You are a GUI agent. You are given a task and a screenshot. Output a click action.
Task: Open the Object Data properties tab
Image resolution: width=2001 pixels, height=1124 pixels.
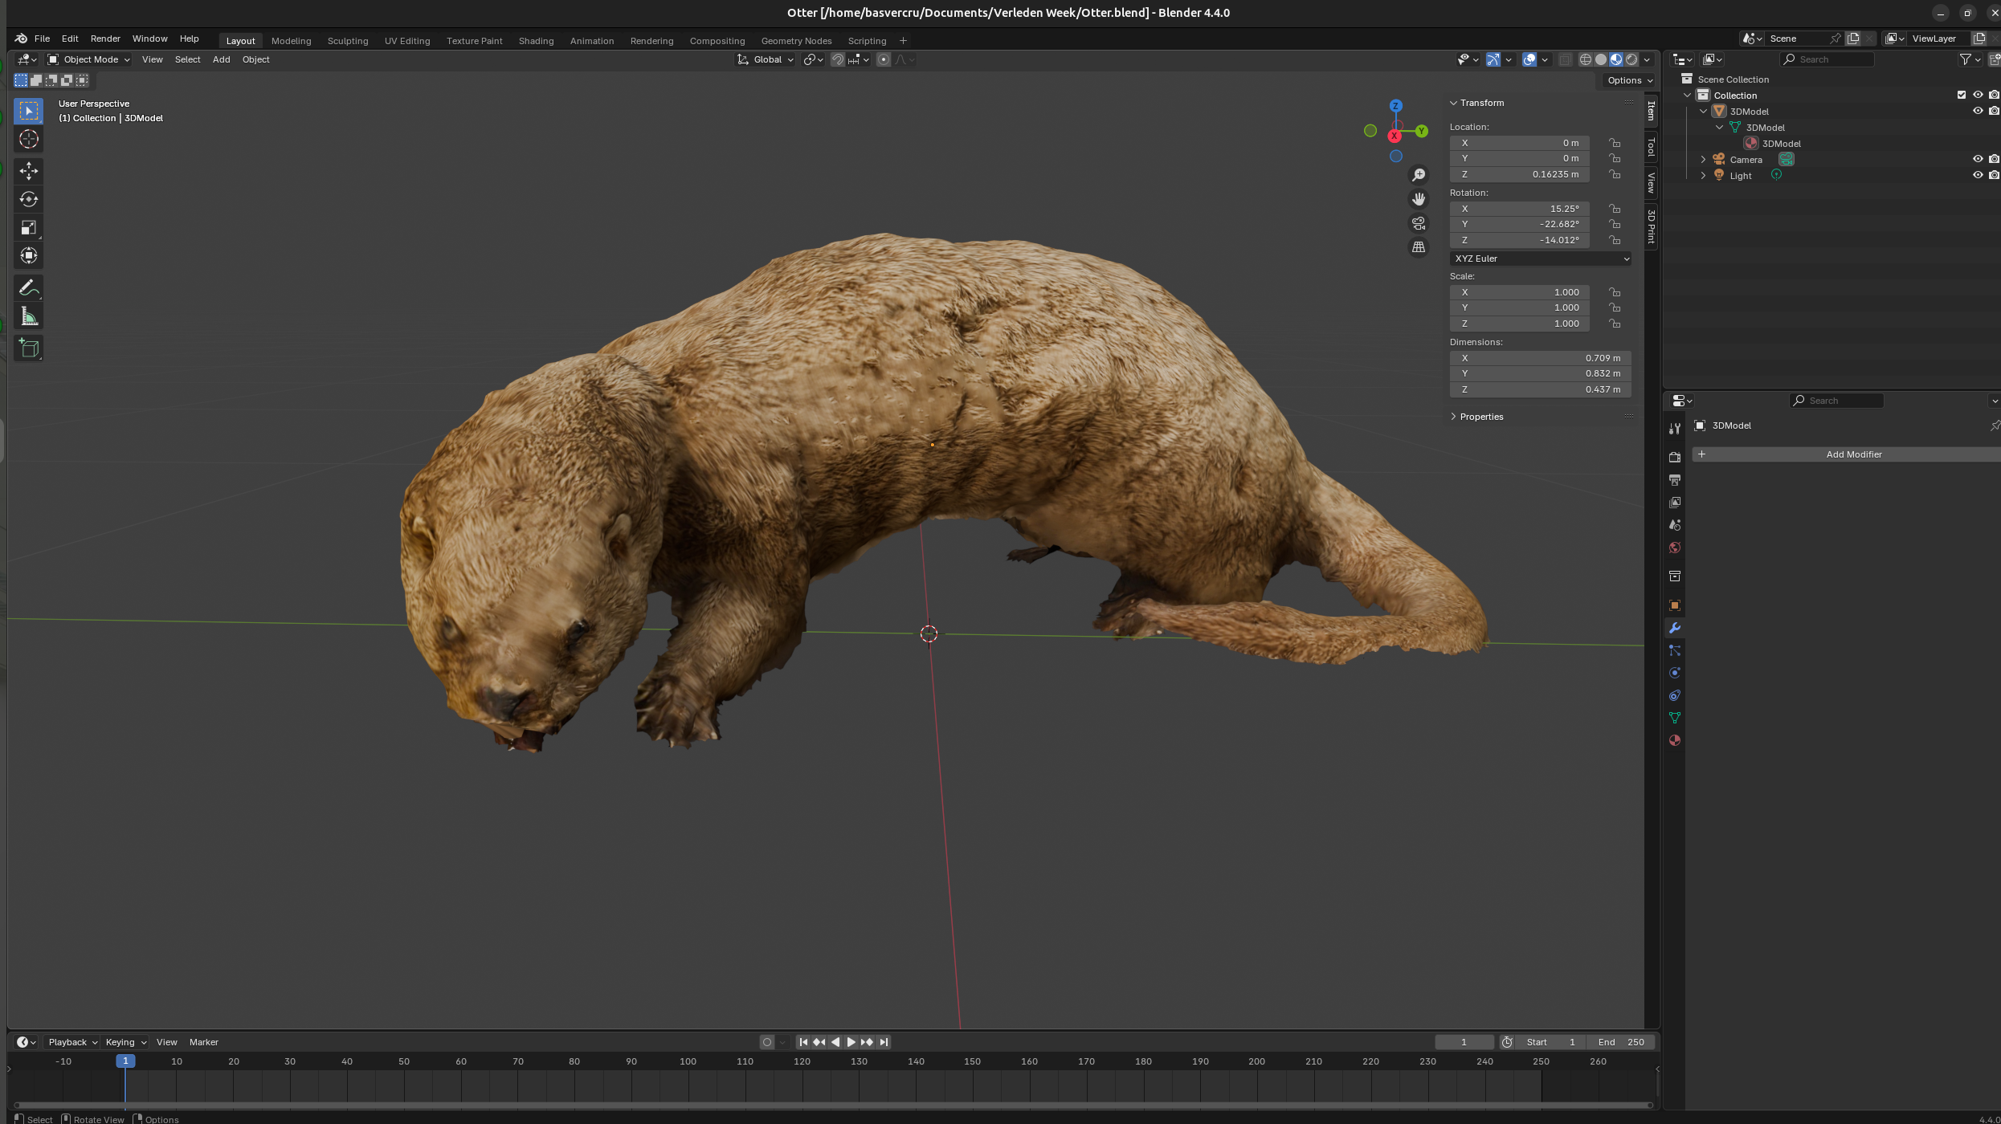tap(1675, 718)
